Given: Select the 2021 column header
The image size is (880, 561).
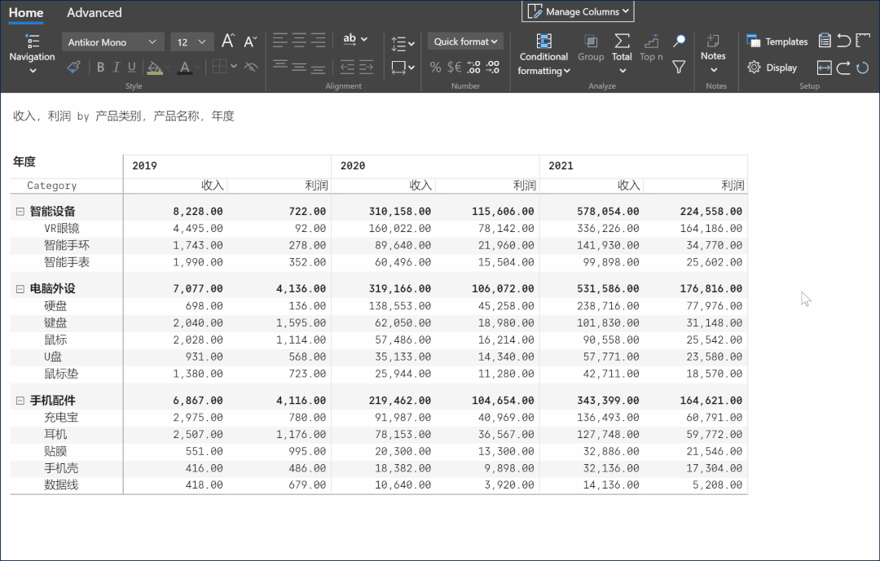Looking at the screenshot, I should pos(644,166).
